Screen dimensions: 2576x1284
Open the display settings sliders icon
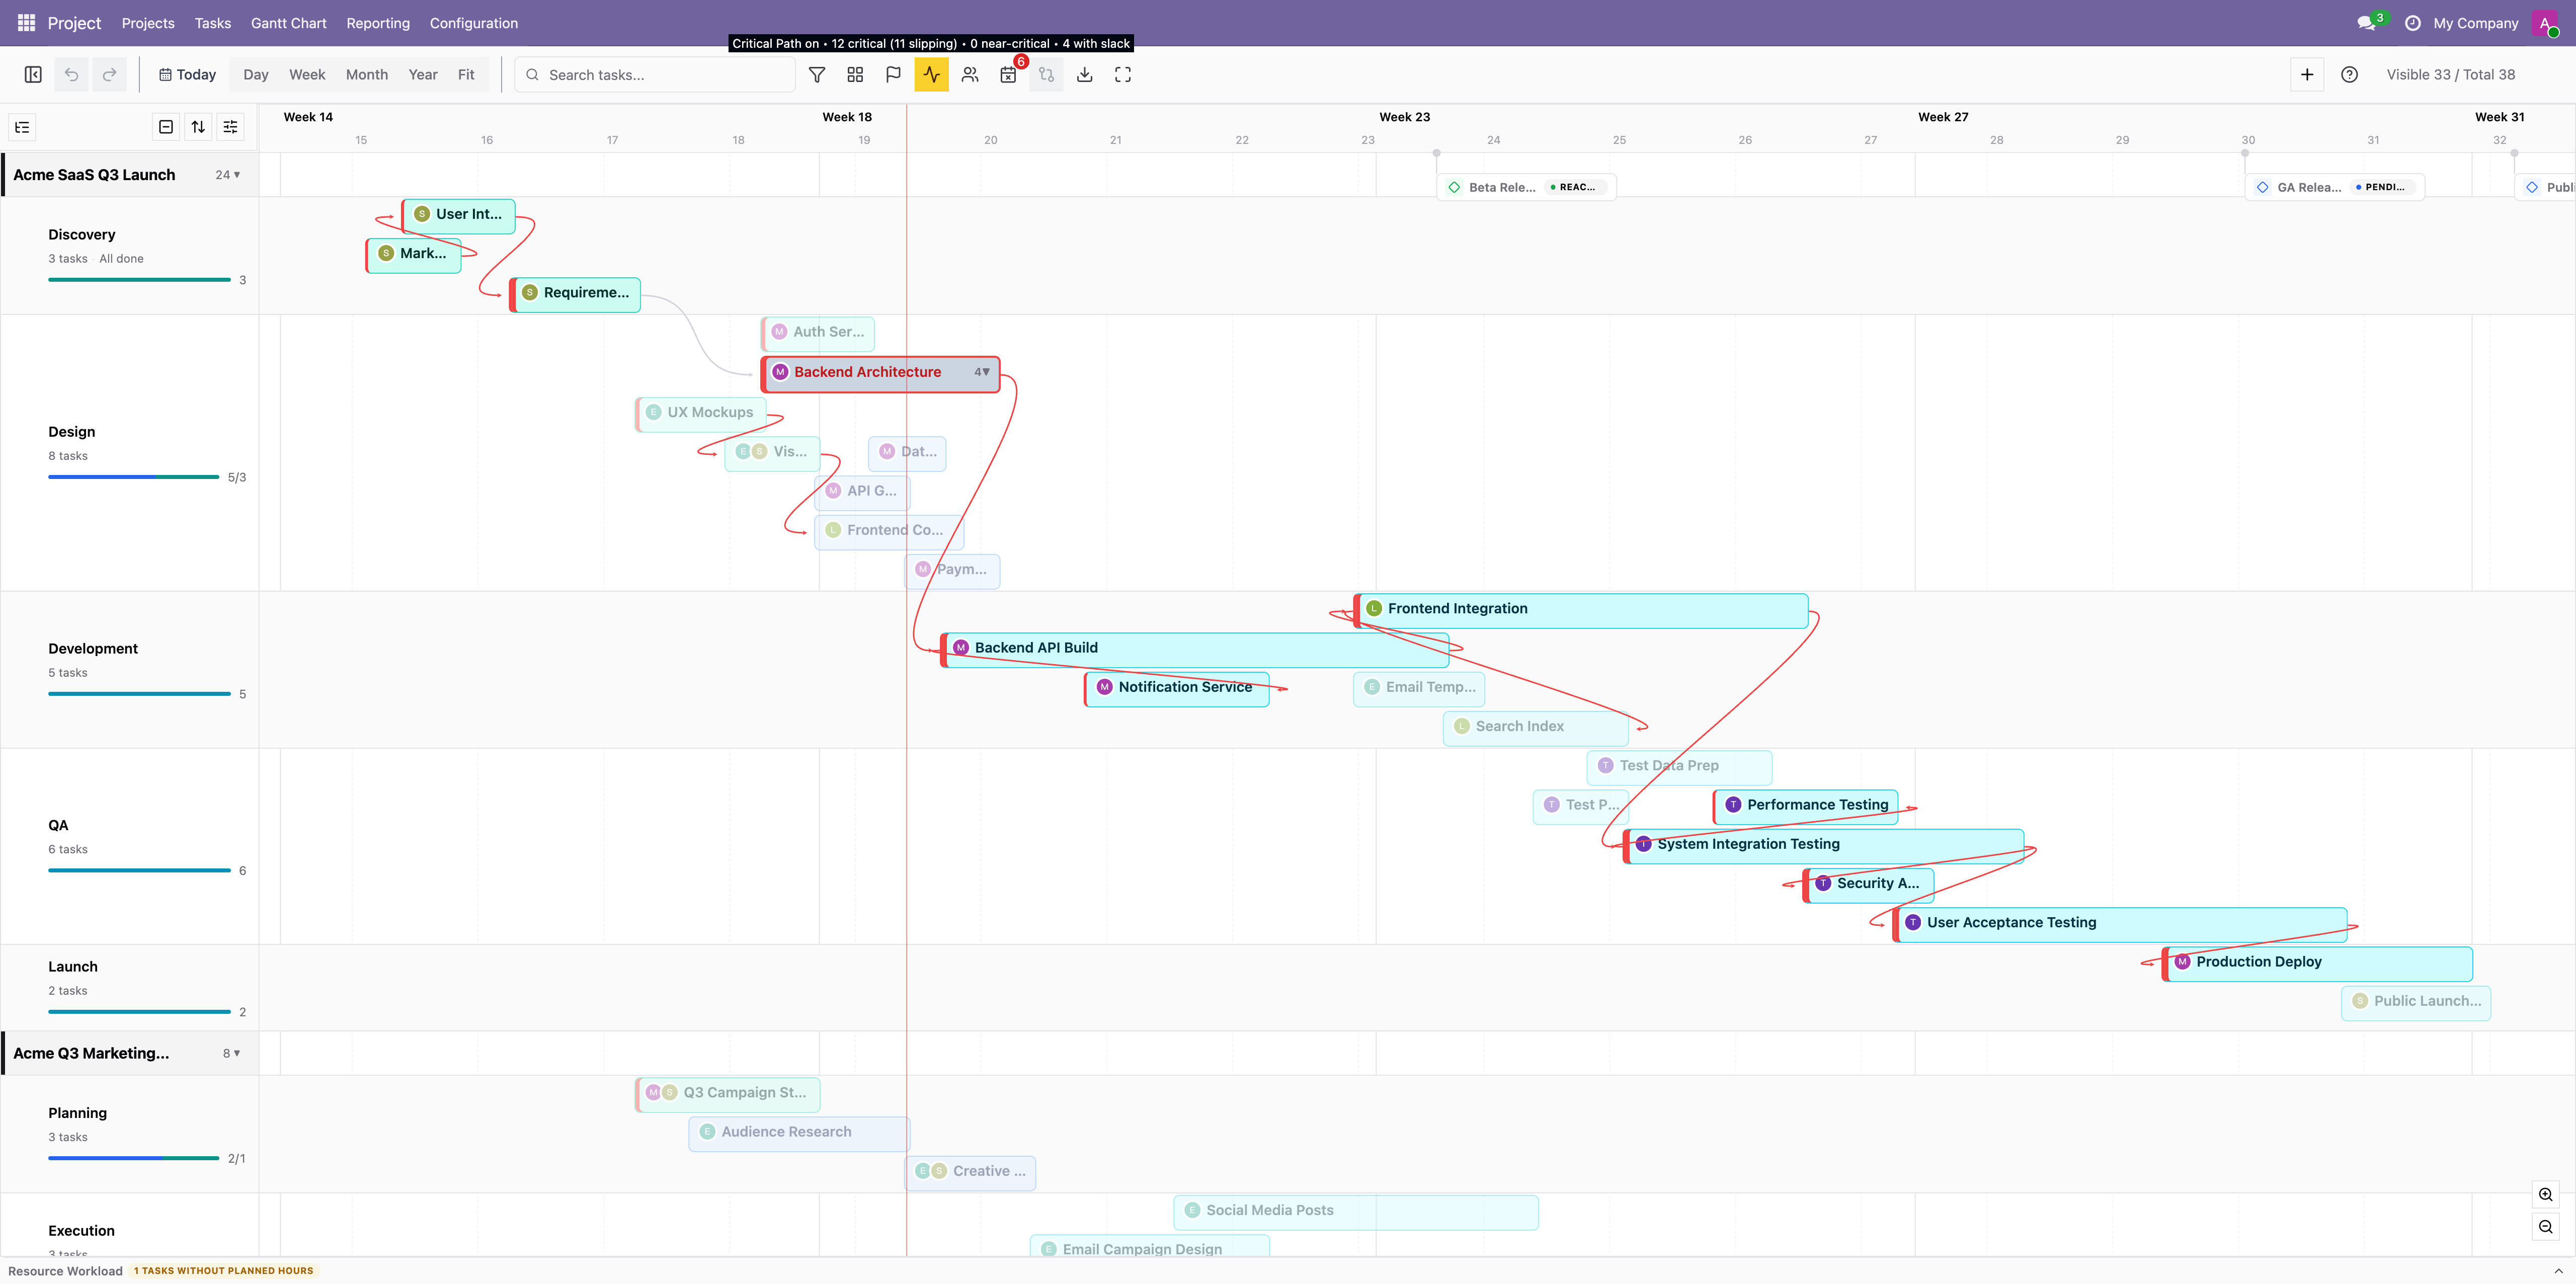[x=230, y=127]
